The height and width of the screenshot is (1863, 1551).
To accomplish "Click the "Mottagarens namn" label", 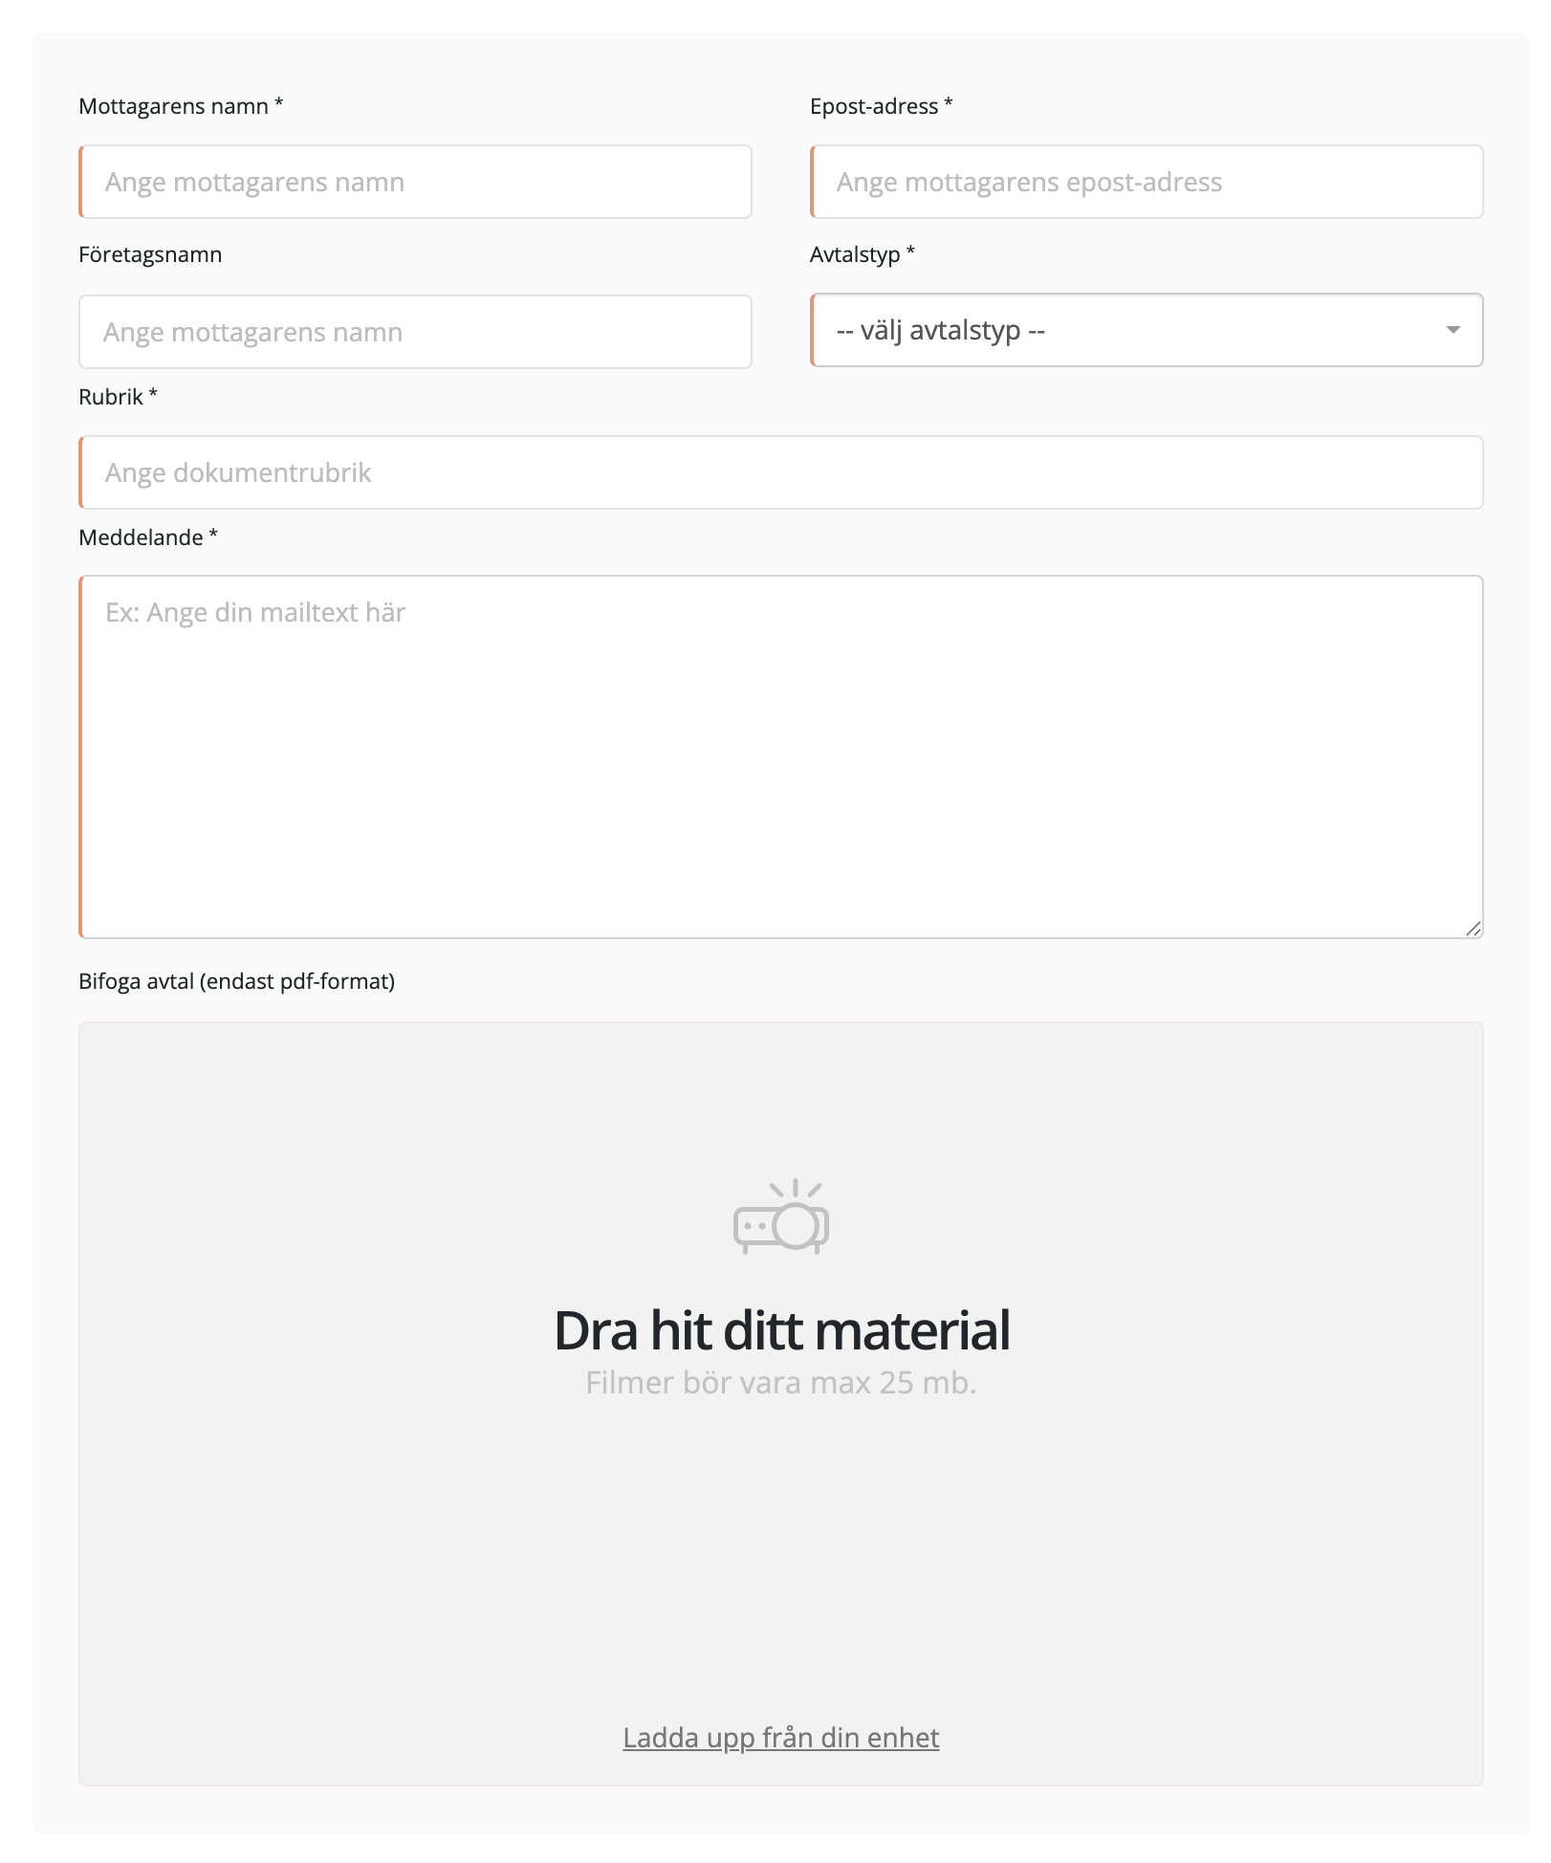I will 173,106.
